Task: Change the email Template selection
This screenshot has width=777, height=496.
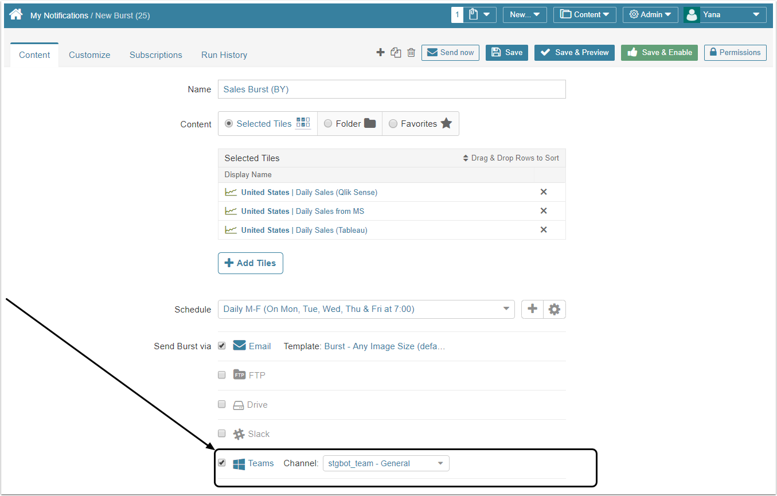Action: pos(385,346)
